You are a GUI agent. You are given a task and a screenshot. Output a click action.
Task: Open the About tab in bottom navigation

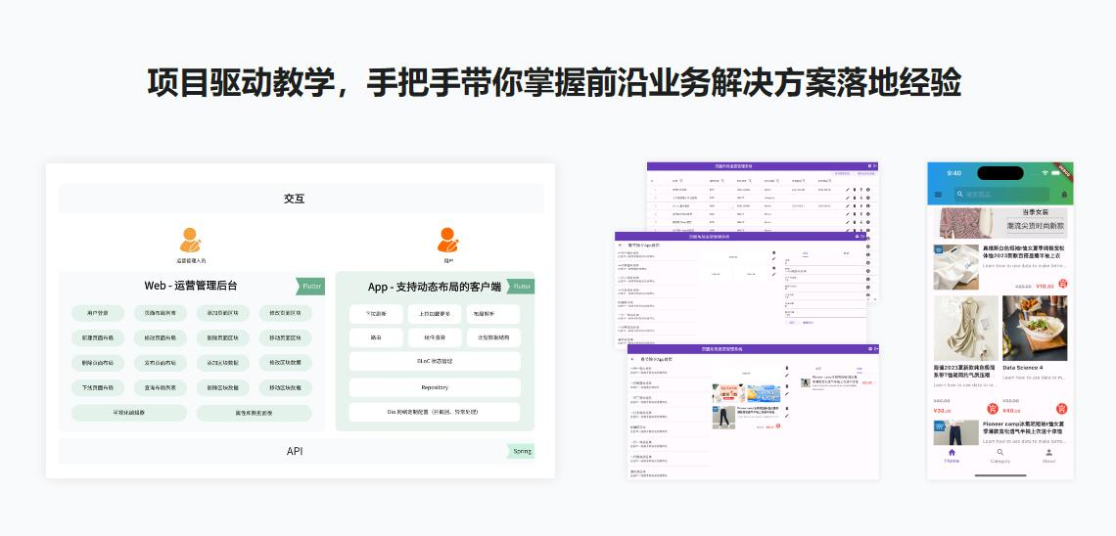point(1048,456)
